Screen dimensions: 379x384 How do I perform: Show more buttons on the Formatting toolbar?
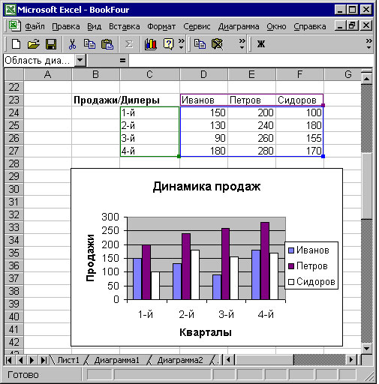click(368, 44)
